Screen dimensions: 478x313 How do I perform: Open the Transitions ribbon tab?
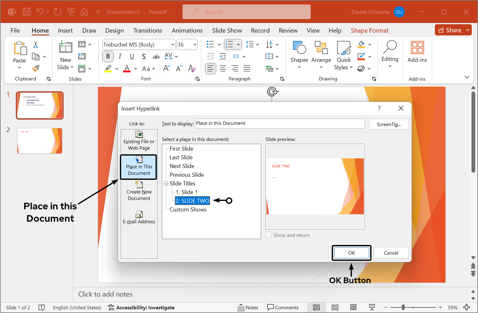tap(147, 30)
